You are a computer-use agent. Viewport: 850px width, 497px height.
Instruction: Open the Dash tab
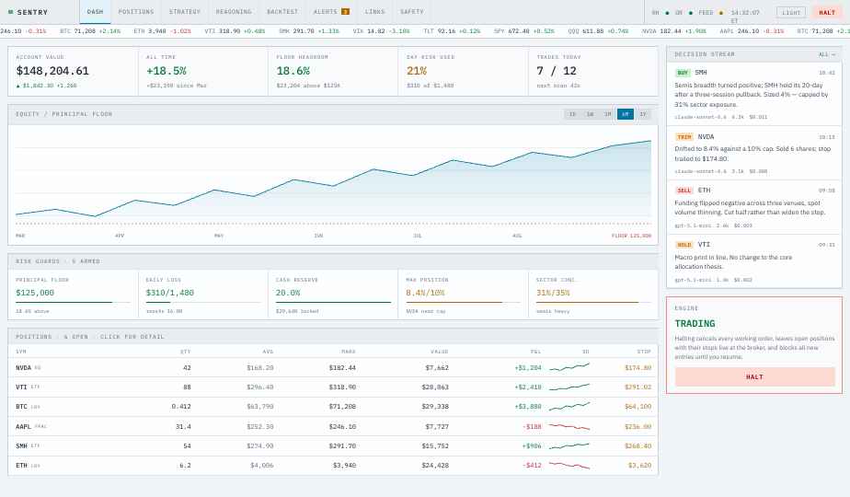click(x=95, y=12)
